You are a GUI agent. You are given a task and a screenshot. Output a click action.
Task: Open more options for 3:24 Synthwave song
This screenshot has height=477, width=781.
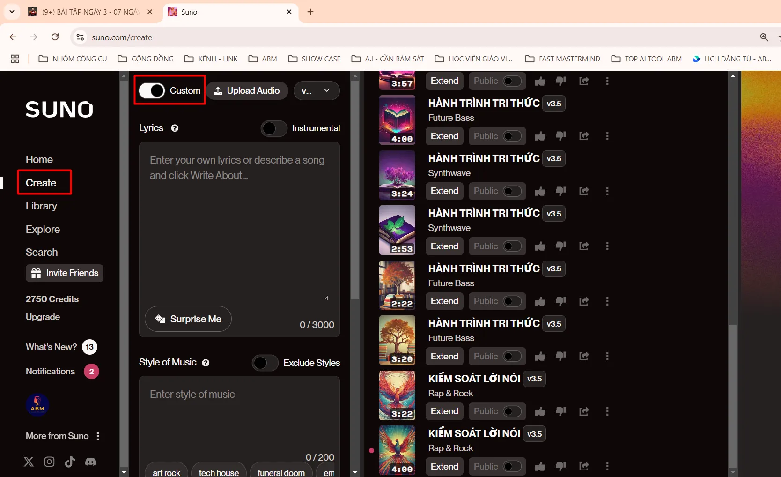tap(607, 191)
